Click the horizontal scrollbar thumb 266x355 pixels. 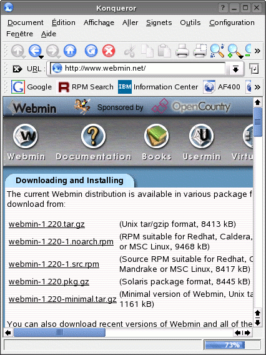(59, 332)
